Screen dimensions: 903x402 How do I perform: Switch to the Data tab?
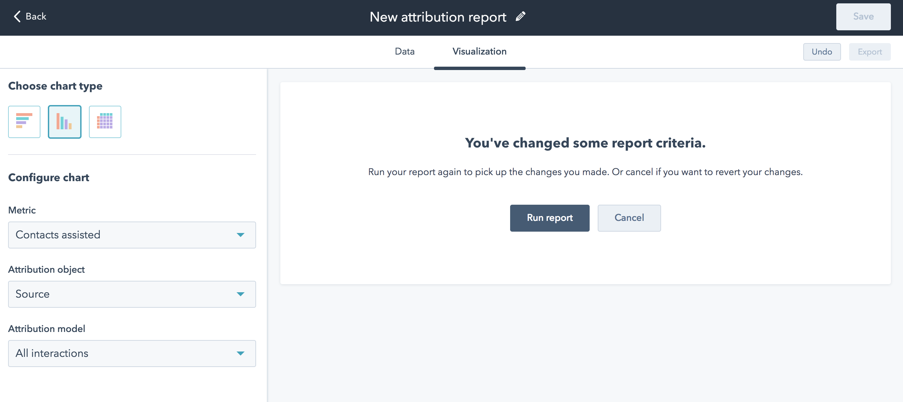405,52
